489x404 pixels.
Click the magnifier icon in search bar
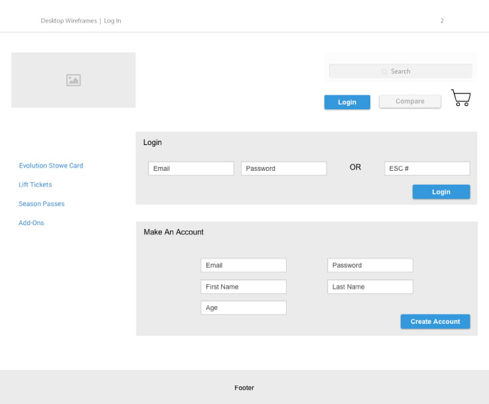pos(384,72)
